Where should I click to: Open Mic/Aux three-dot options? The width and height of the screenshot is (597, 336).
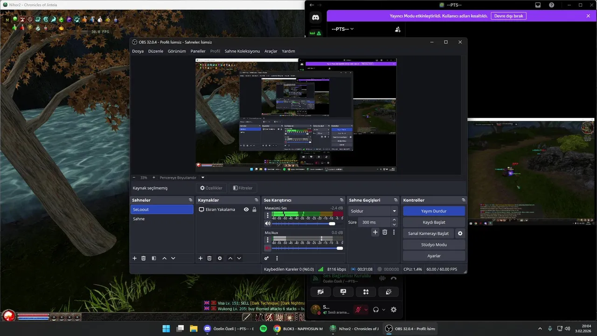point(268,240)
